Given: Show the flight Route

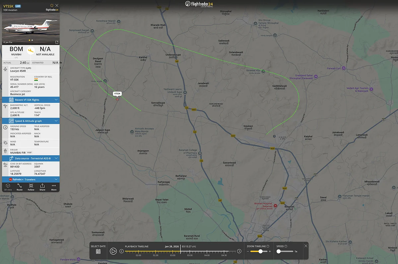Looking at the screenshot, I should [20, 187].
